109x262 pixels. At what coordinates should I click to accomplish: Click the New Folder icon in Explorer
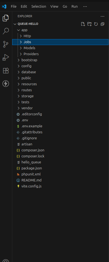click(89, 24)
